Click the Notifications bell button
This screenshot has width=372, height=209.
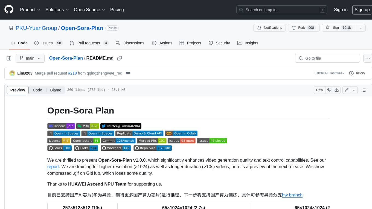click(x=270, y=28)
